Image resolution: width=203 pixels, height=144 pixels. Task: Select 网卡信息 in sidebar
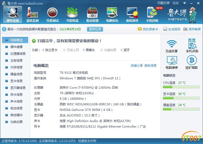pyautogui.click(x=15, y=95)
